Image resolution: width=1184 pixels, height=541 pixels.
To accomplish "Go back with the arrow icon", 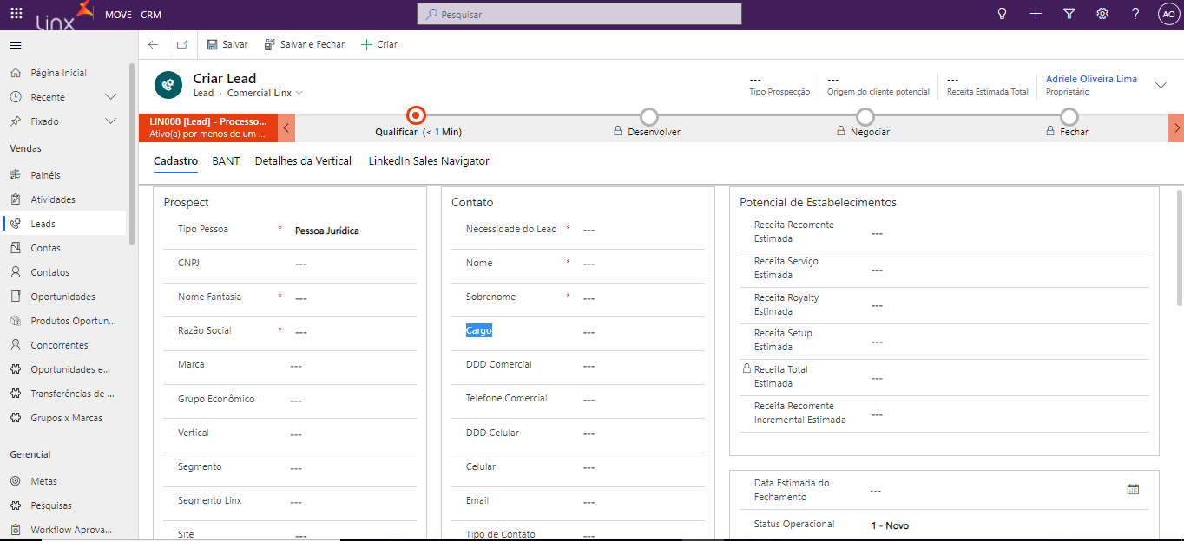I will click(x=153, y=44).
